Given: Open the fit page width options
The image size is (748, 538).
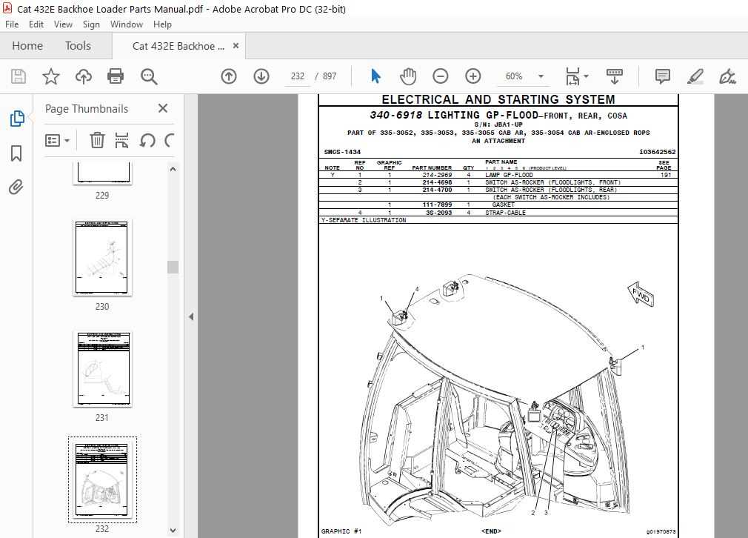Looking at the screenshot, I should [x=573, y=76].
